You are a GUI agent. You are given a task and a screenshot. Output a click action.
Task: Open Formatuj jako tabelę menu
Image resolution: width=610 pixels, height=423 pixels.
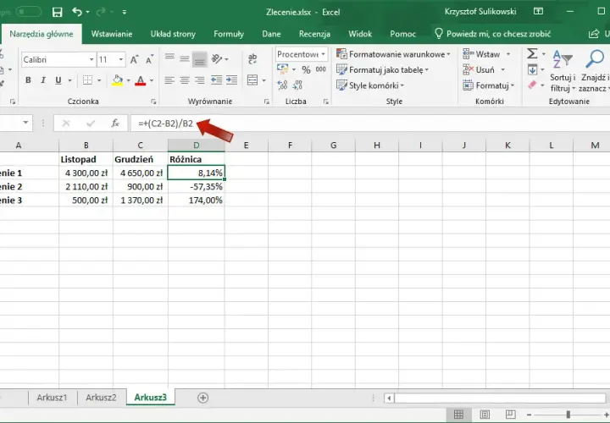point(382,70)
